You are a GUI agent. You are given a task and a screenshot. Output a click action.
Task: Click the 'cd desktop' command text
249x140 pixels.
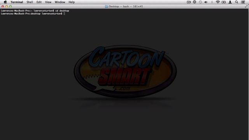point(62,11)
